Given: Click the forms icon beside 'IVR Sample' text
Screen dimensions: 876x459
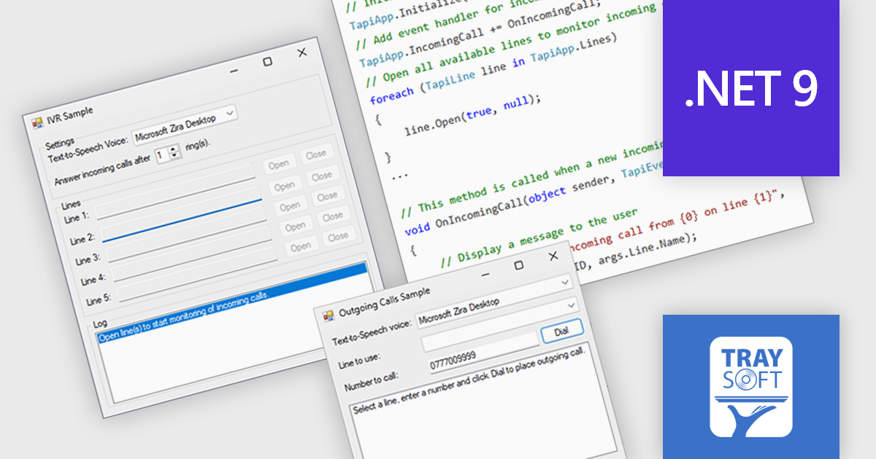Looking at the screenshot, I should (x=38, y=122).
